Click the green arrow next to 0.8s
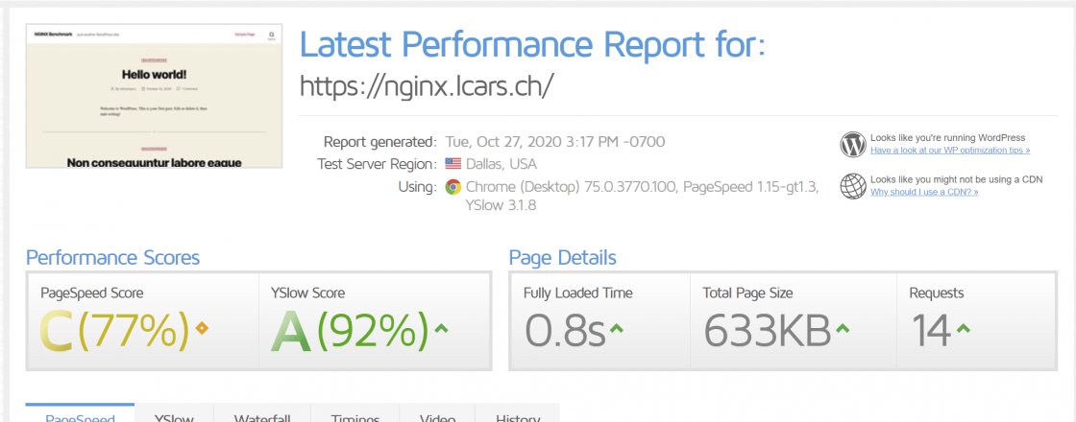The image size is (1076, 422). pos(617,329)
